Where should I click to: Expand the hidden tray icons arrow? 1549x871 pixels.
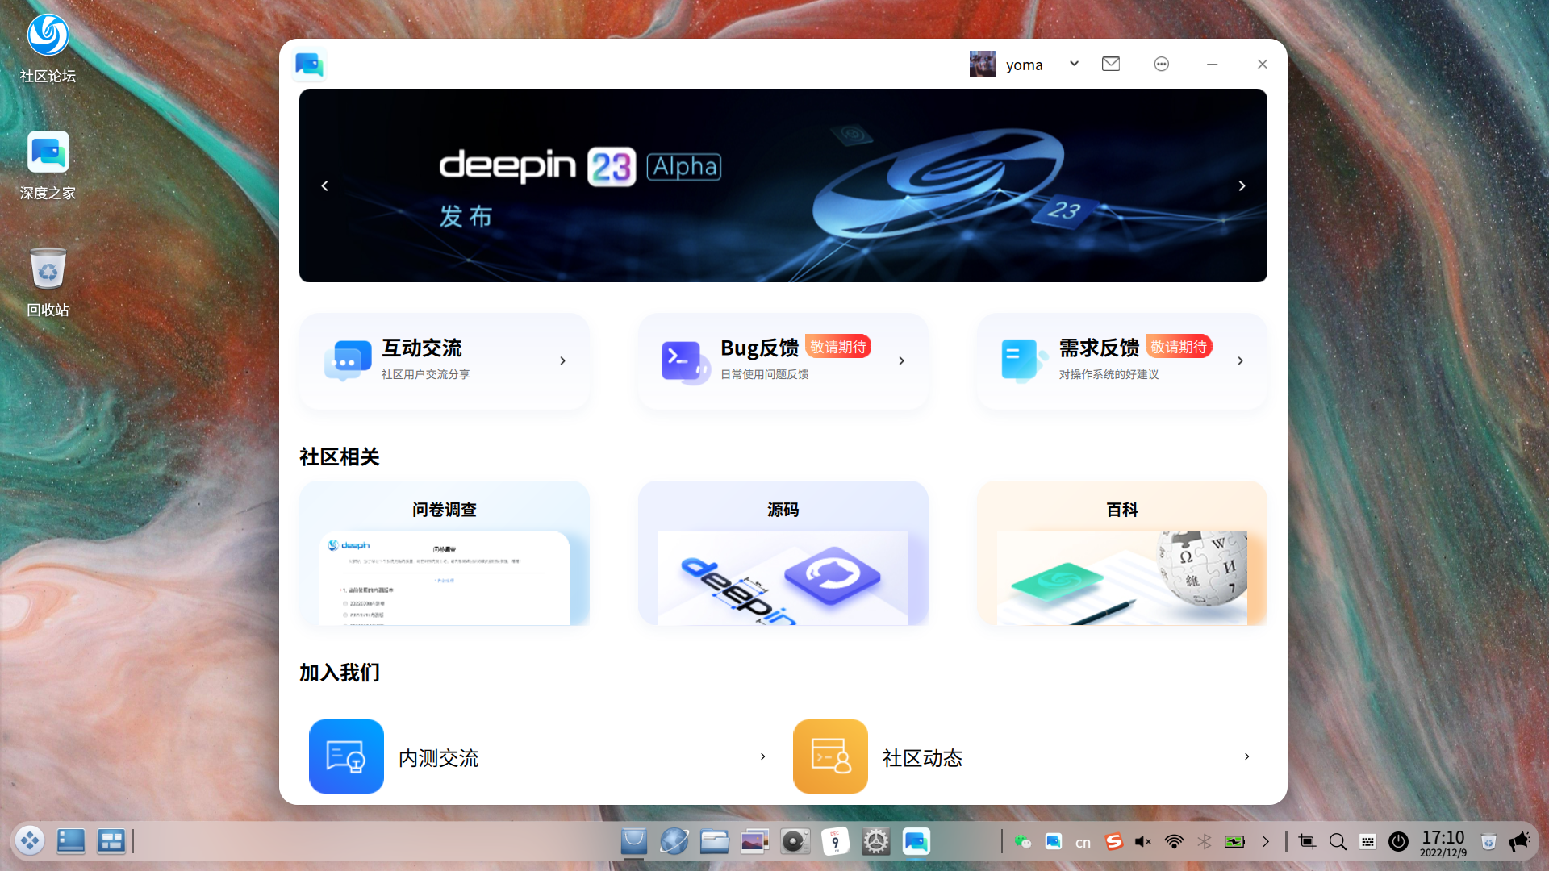(x=1266, y=842)
